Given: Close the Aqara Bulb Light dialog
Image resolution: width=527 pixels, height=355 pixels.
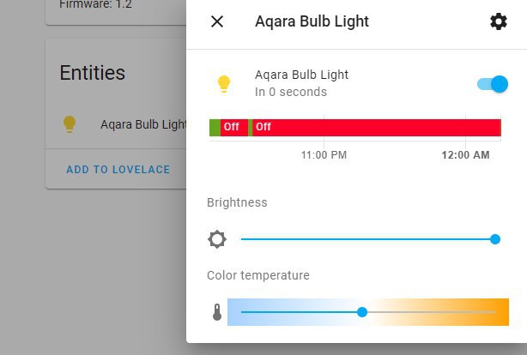Looking at the screenshot, I should (217, 21).
